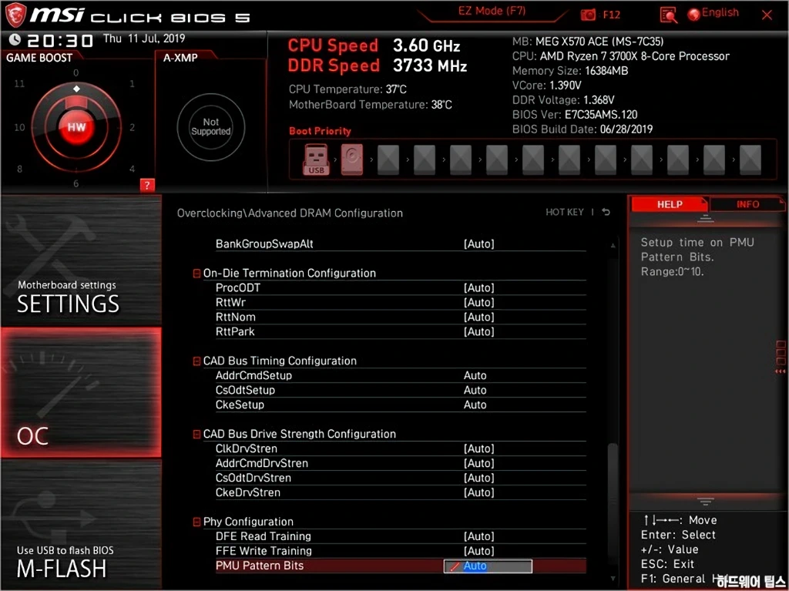The width and height of the screenshot is (789, 591).
Task: Select CsOdtSetup Auto value
Action: click(x=475, y=390)
